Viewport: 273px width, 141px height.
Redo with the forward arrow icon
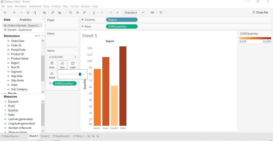tap(21, 12)
